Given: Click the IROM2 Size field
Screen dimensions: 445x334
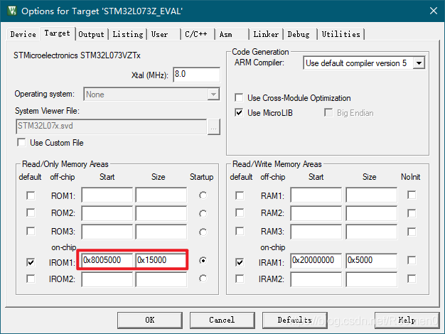Looking at the screenshot, I should (161, 279).
